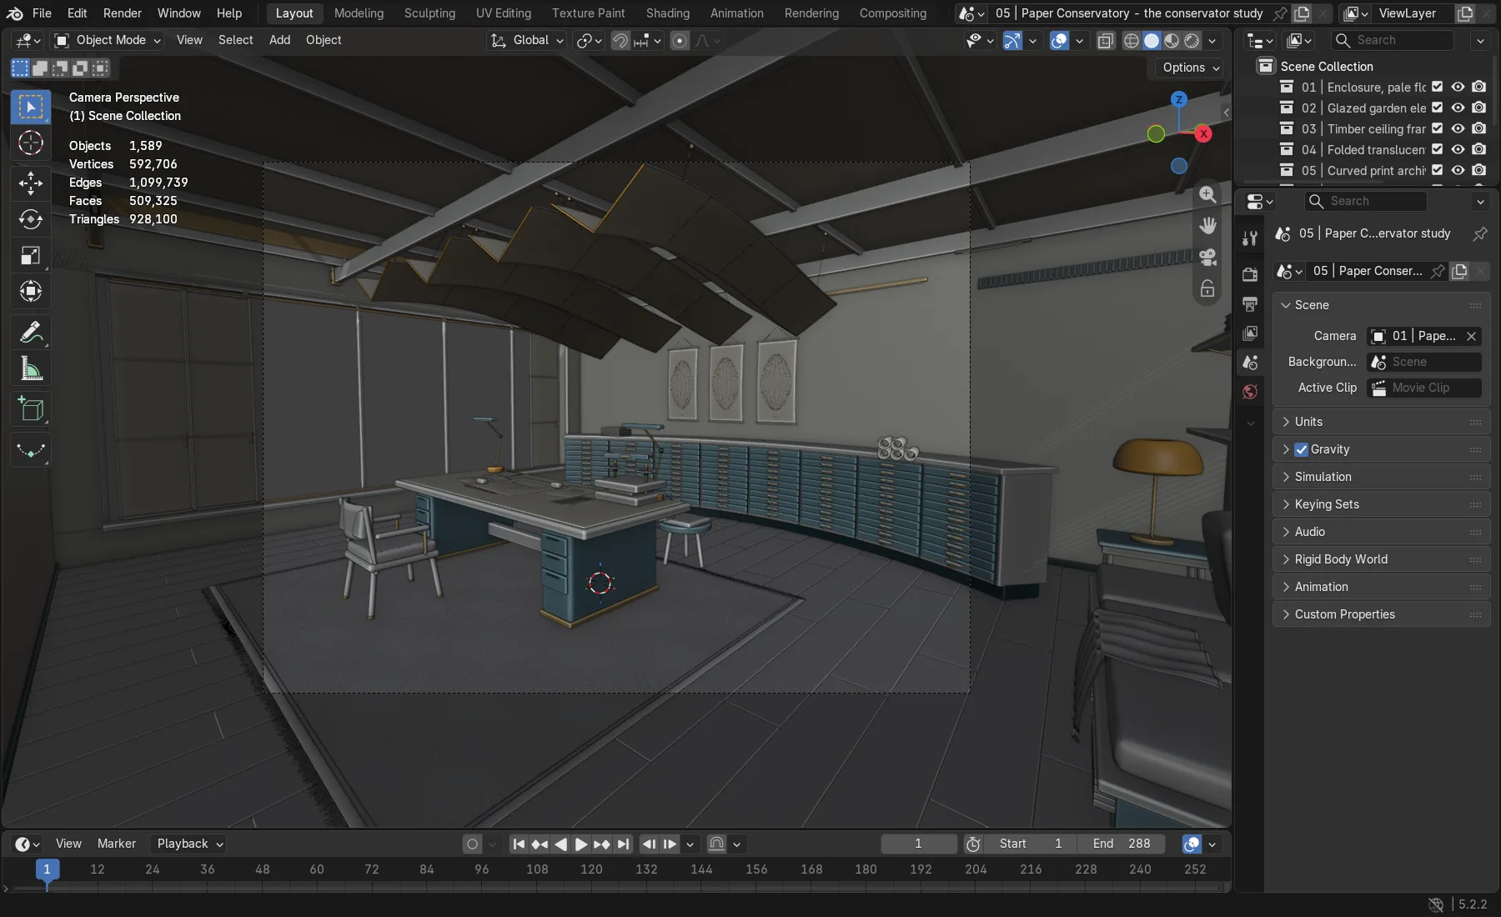
Task: Select the Measure tool
Action: coord(31,368)
